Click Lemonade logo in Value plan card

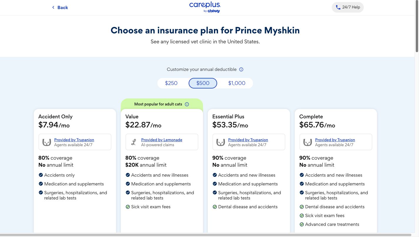pyautogui.click(x=134, y=142)
